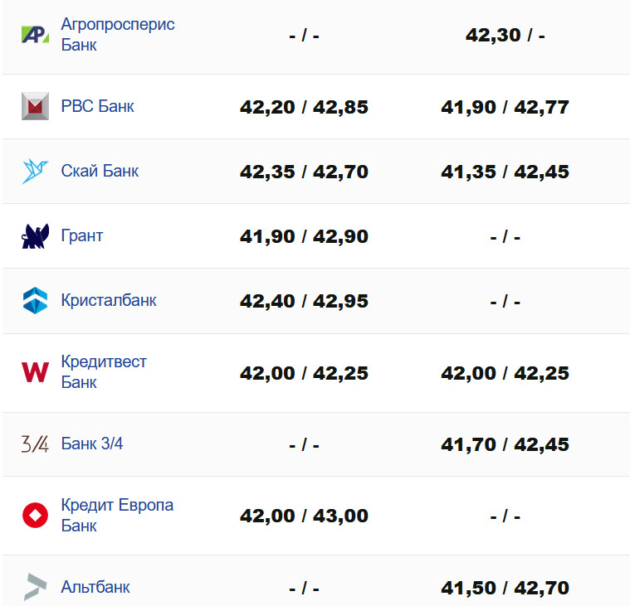Viewport: 630px width, 606px height.
Task: Click the 41,70 / 42,45 rate for Банк 3/4
Action: point(505,445)
